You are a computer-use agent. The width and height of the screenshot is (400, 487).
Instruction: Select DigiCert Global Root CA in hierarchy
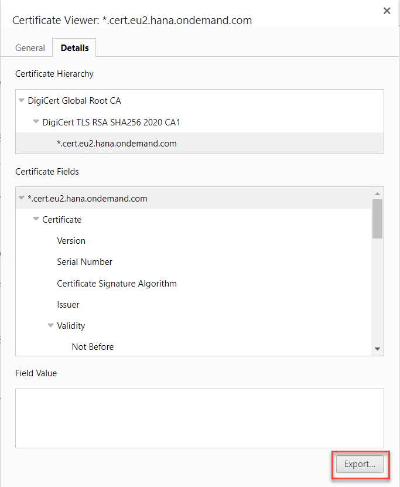click(x=74, y=101)
